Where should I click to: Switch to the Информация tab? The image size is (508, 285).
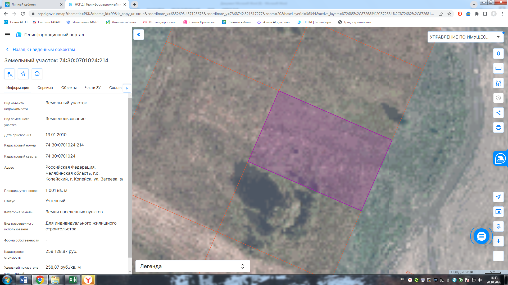pos(18,88)
